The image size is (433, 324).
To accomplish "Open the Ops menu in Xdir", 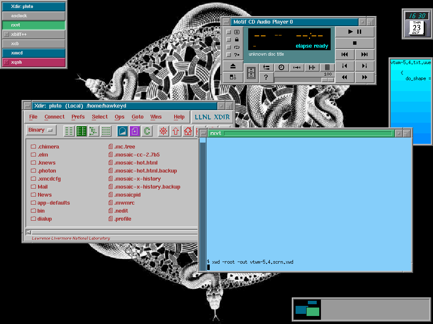I will [x=120, y=117].
